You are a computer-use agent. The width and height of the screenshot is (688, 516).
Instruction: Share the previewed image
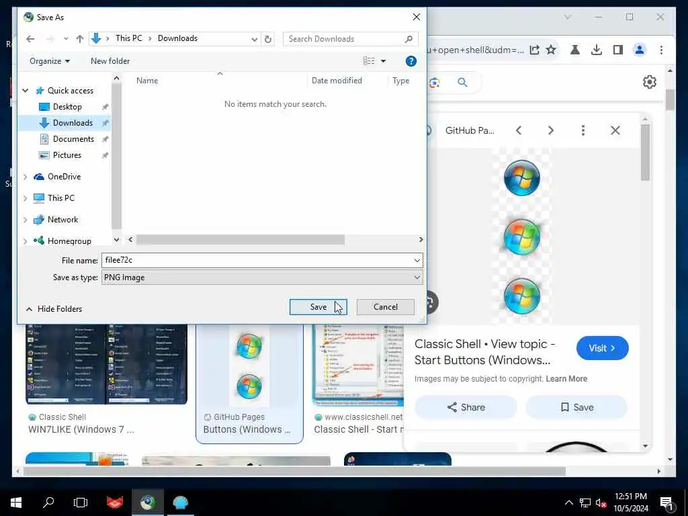pyautogui.click(x=466, y=407)
